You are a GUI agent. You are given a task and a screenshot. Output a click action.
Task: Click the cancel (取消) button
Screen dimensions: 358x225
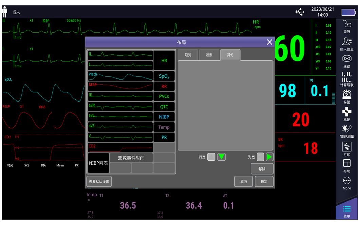[243, 181]
